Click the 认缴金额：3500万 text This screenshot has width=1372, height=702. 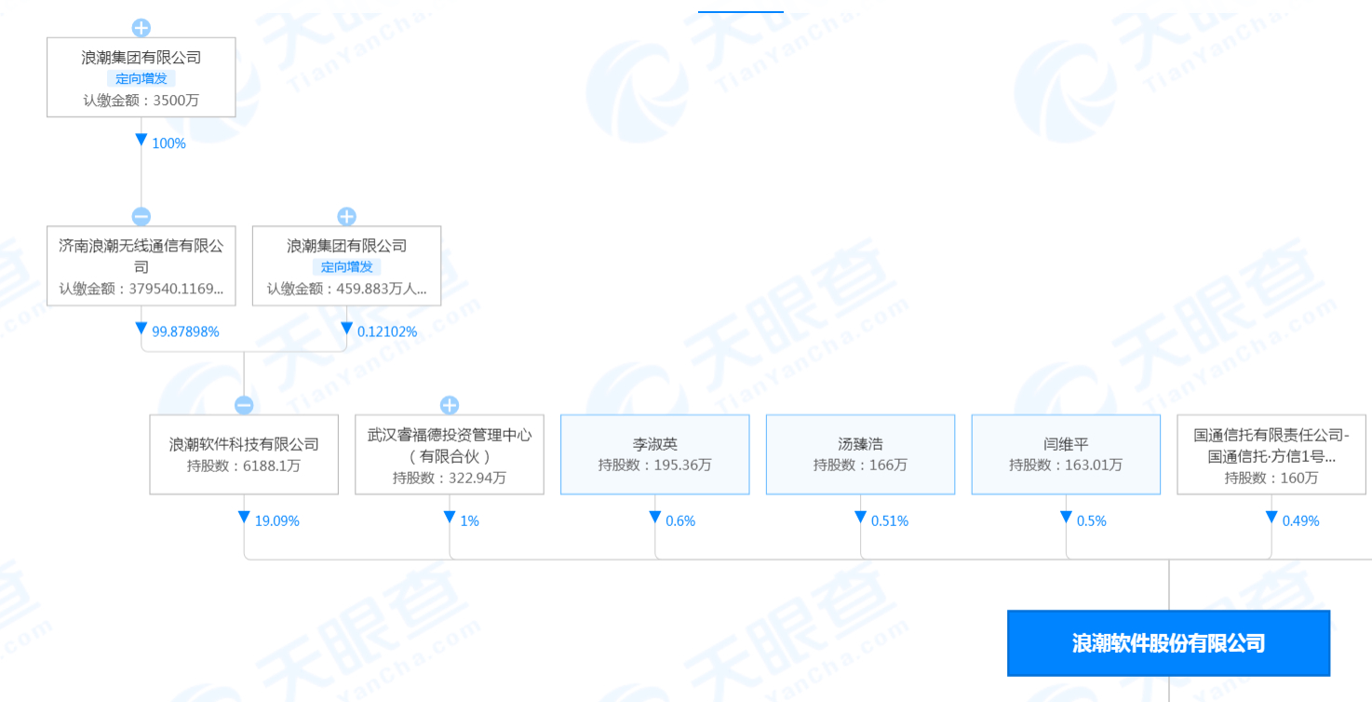point(141,98)
